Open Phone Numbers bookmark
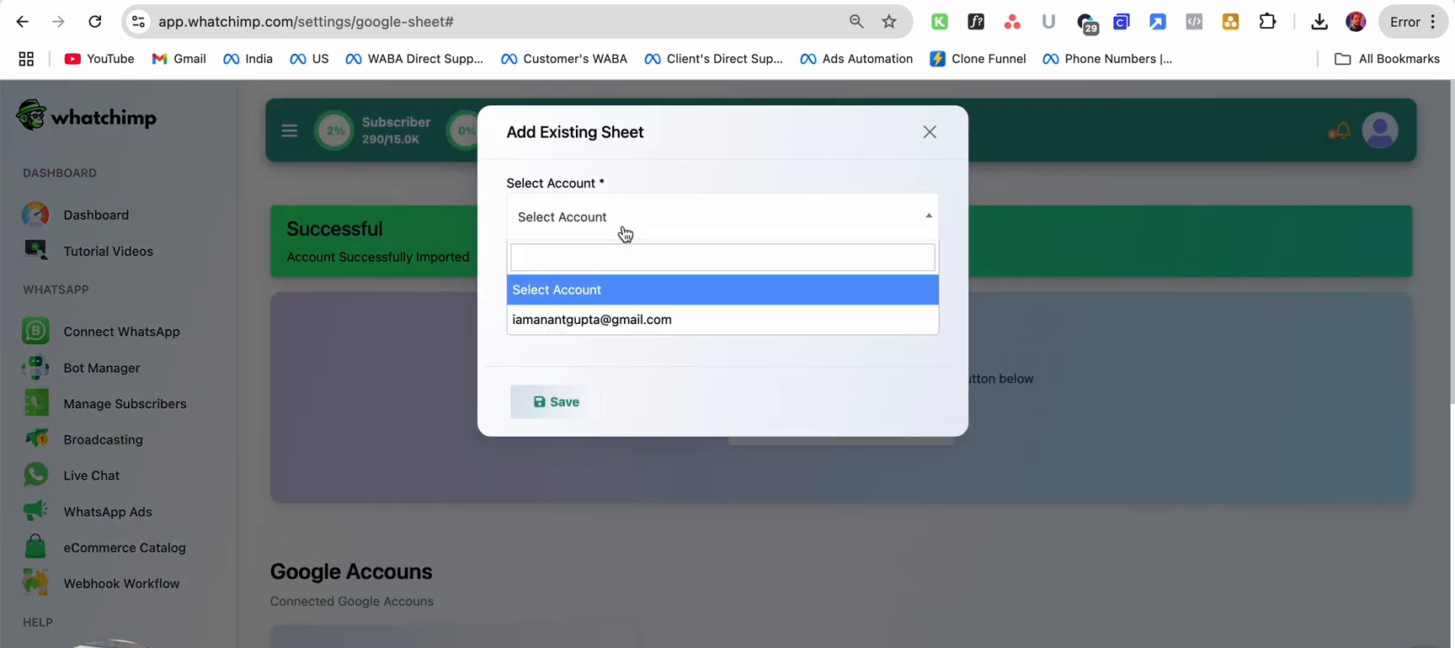Viewport: 1455px width, 648px height. 1107,59
